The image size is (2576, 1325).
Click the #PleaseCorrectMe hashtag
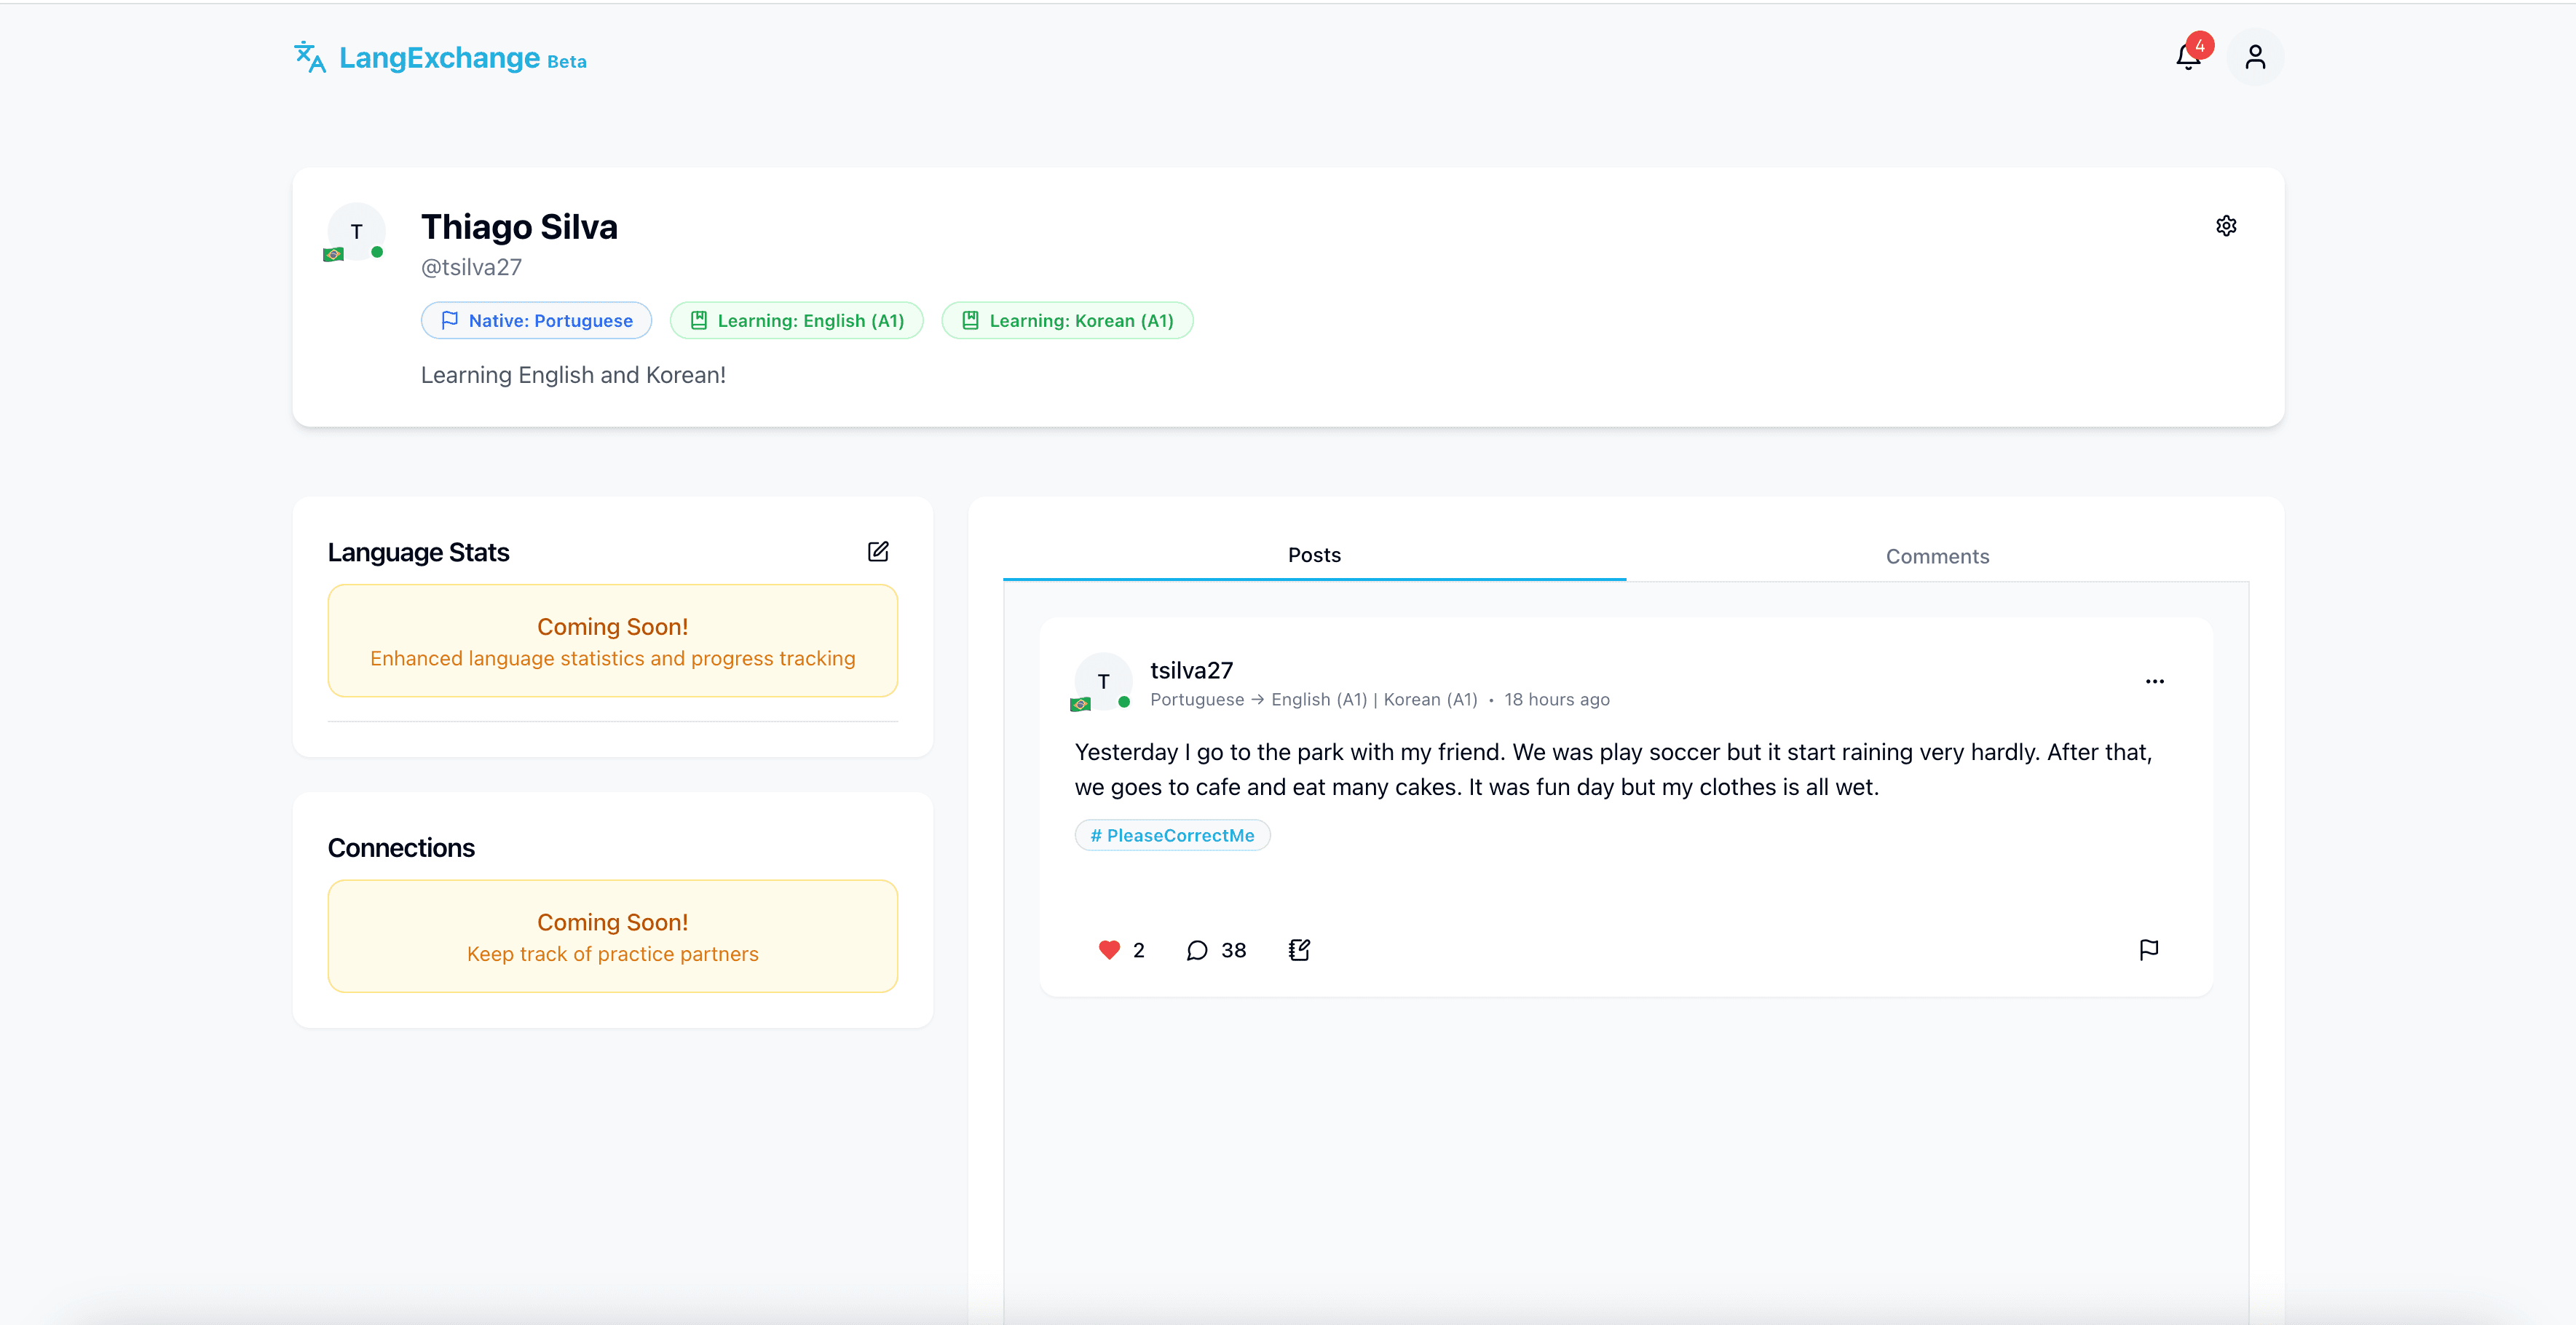tap(1172, 835)
